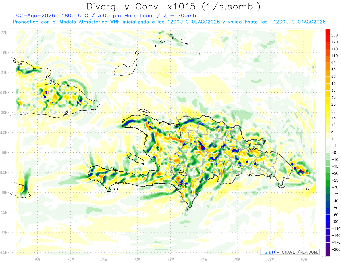Screen dimensions: 341x263
Task: Click the '18N' latitude label
Action: 4,192
